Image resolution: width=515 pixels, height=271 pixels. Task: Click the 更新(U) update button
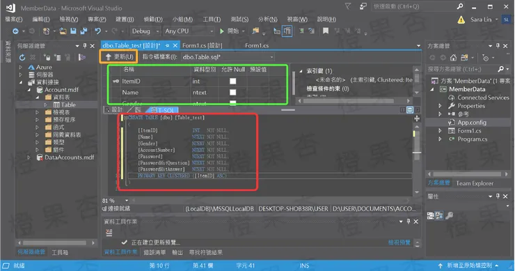point(119,57)
